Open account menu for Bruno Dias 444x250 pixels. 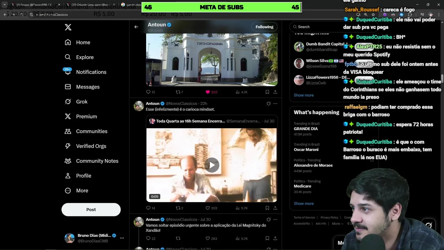click(122, 238)
